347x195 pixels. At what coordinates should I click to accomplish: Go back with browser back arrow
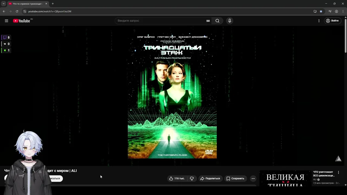tap(4, 11)
